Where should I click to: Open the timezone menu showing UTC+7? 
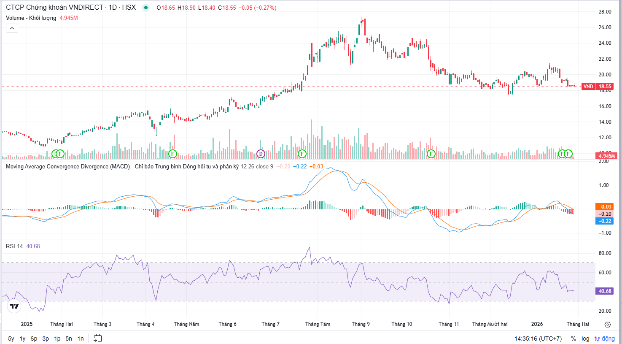tap(538, 339)
